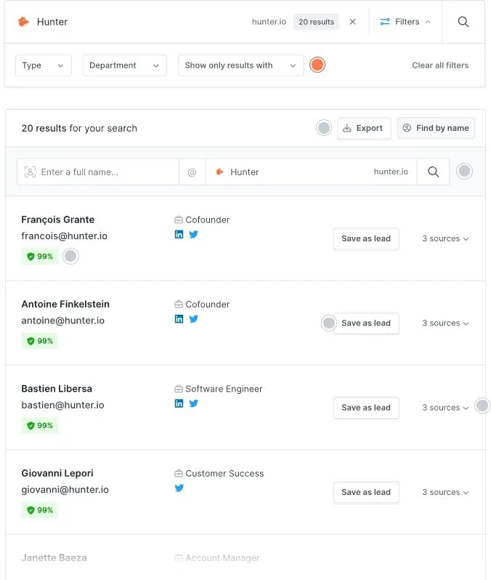Open Antoine Finkelstein's LinkedIn profile
Screen dimensions: 491x580
pyautogui.click(x=179, y=319)
